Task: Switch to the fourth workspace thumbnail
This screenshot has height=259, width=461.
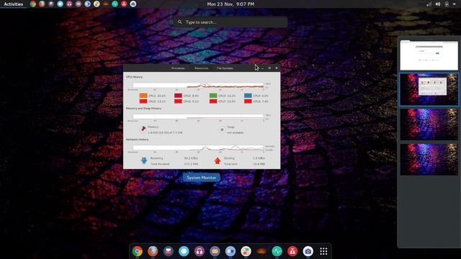Action: click(429, 160)
